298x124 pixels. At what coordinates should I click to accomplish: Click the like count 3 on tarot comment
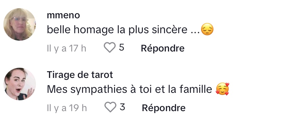122,107
